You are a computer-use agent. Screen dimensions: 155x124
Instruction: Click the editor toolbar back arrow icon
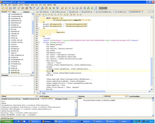(x=37, y=15)
